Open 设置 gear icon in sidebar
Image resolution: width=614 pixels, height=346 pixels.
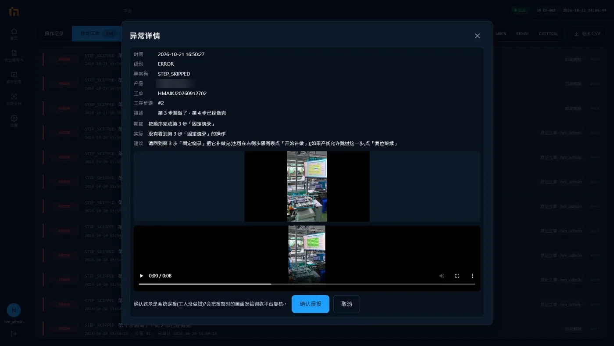14,121
